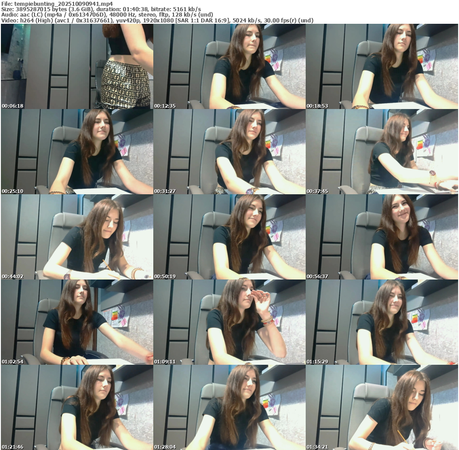Choose the frame at 01:21:46

77,407
